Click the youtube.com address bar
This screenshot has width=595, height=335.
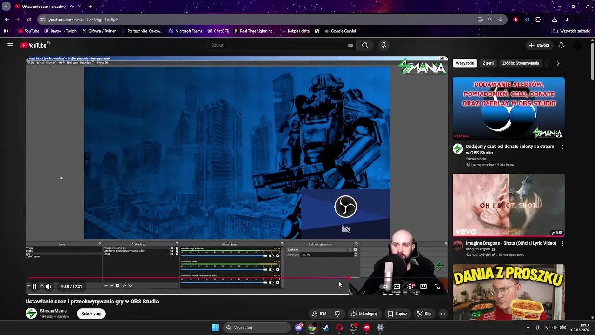(x=260, y=20)
